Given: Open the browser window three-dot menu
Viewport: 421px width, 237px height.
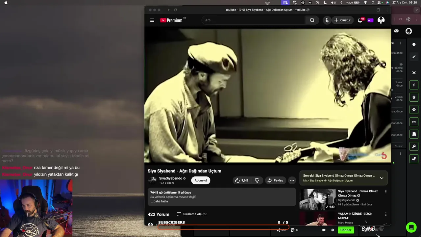Looking at the screenshot, I should 387,10.
